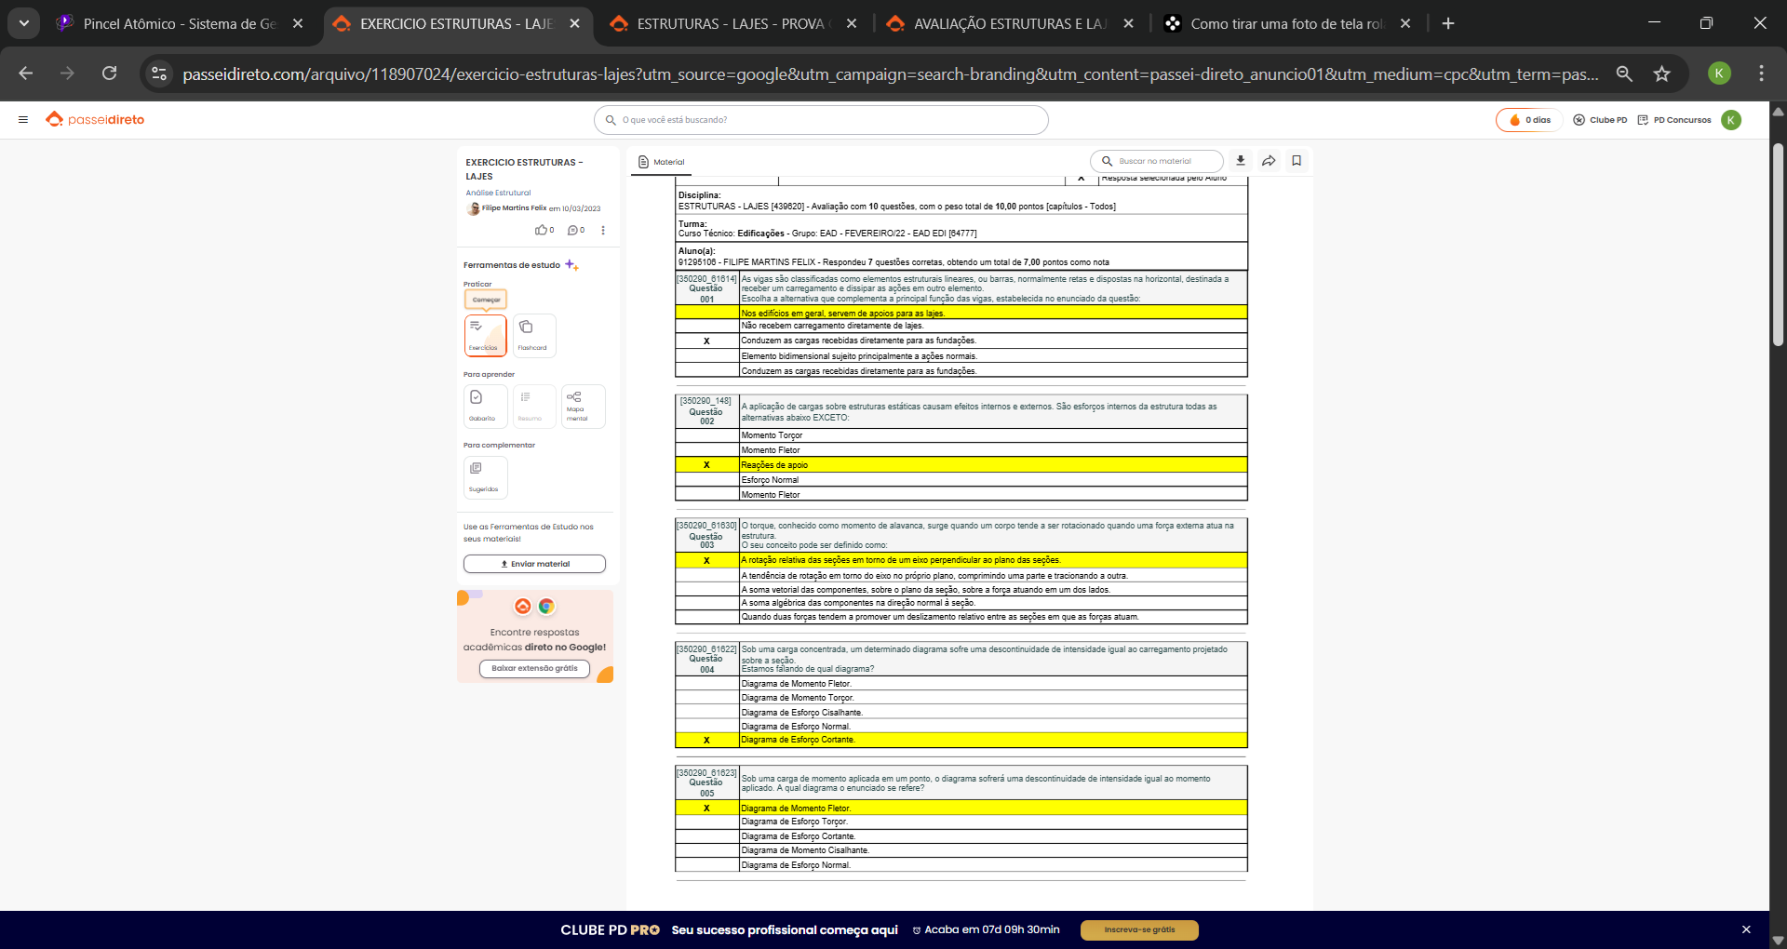Open the Mapa mental tool

pyautogui.click(x=583, y=406)
